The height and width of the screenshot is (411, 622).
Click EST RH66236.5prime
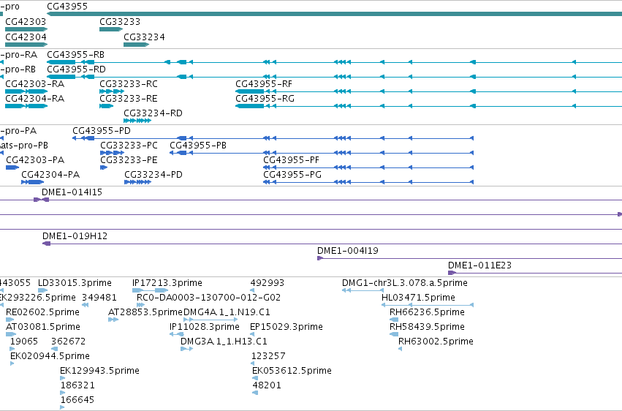394,320
